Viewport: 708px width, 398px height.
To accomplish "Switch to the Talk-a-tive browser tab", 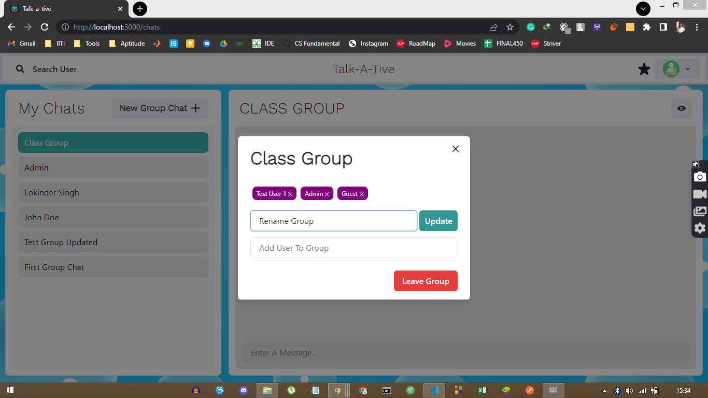I will pyautogui.click(x=62, y=9).
